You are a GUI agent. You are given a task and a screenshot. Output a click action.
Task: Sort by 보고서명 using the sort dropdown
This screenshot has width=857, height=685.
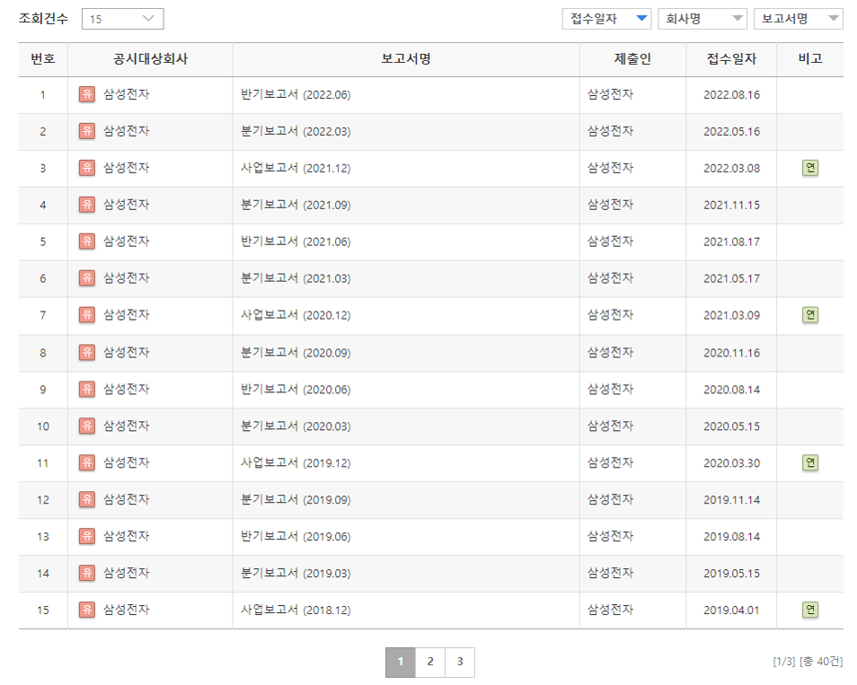pyautogui.click(x=798, y=19)
